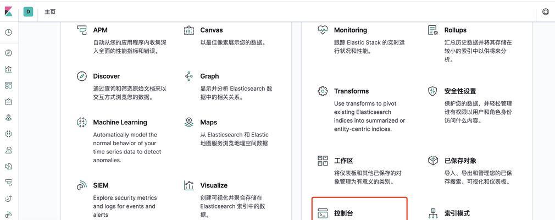Open the 安全性设置 title link
555x220 pixels.
460,91
